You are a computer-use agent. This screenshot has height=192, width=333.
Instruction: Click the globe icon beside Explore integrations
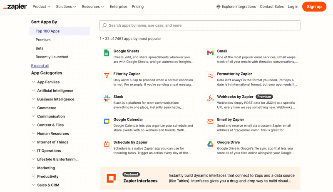pyautogui.click(x=218, y=7)
